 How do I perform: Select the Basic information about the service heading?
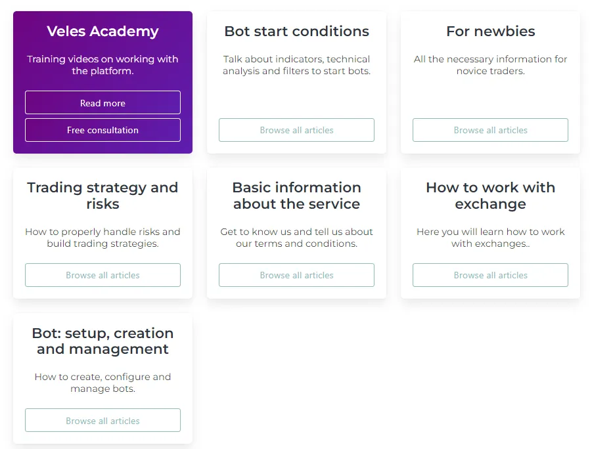point(296,196)
